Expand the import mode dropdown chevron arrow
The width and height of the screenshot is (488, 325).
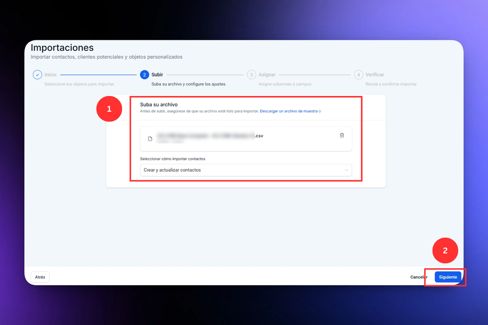pyautogui.click(x=346, y=170)
